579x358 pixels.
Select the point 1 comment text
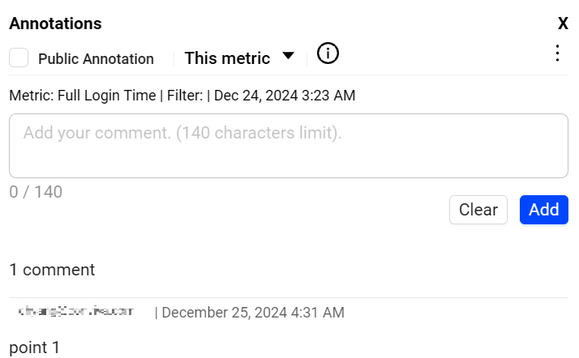tap(34, 347)
